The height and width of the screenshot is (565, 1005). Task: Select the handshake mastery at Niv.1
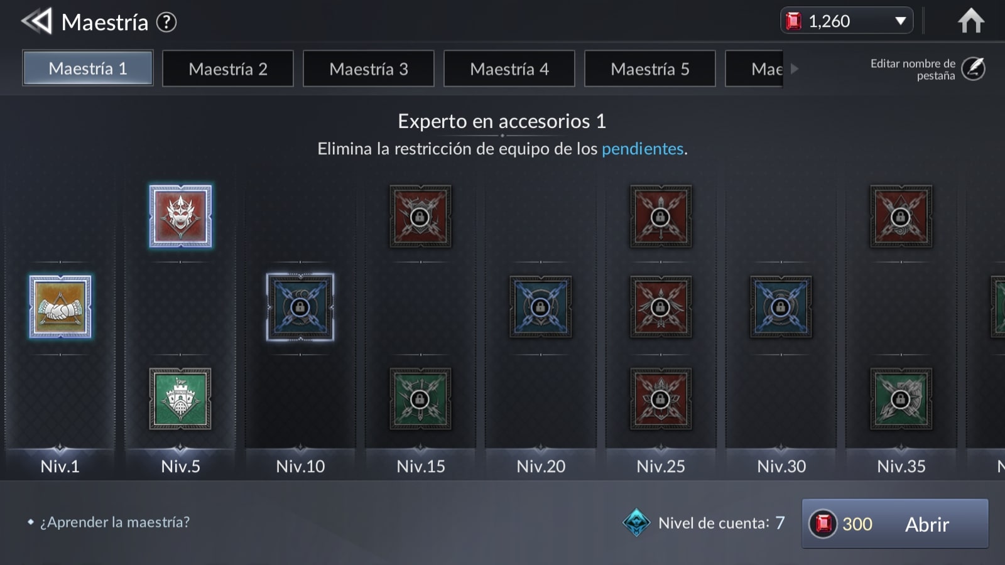(60, 307)
